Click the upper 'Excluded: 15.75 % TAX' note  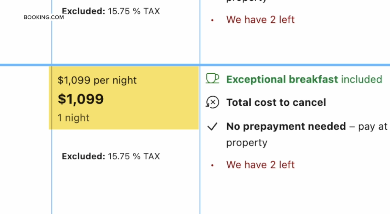tap(111, 11)
